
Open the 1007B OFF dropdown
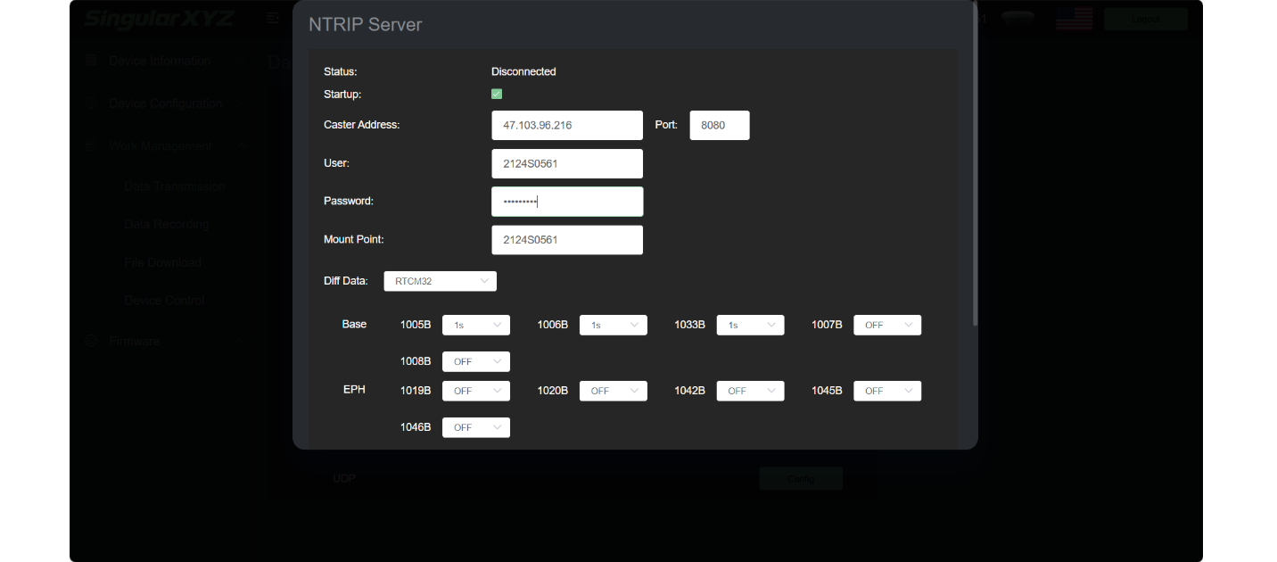886,326
